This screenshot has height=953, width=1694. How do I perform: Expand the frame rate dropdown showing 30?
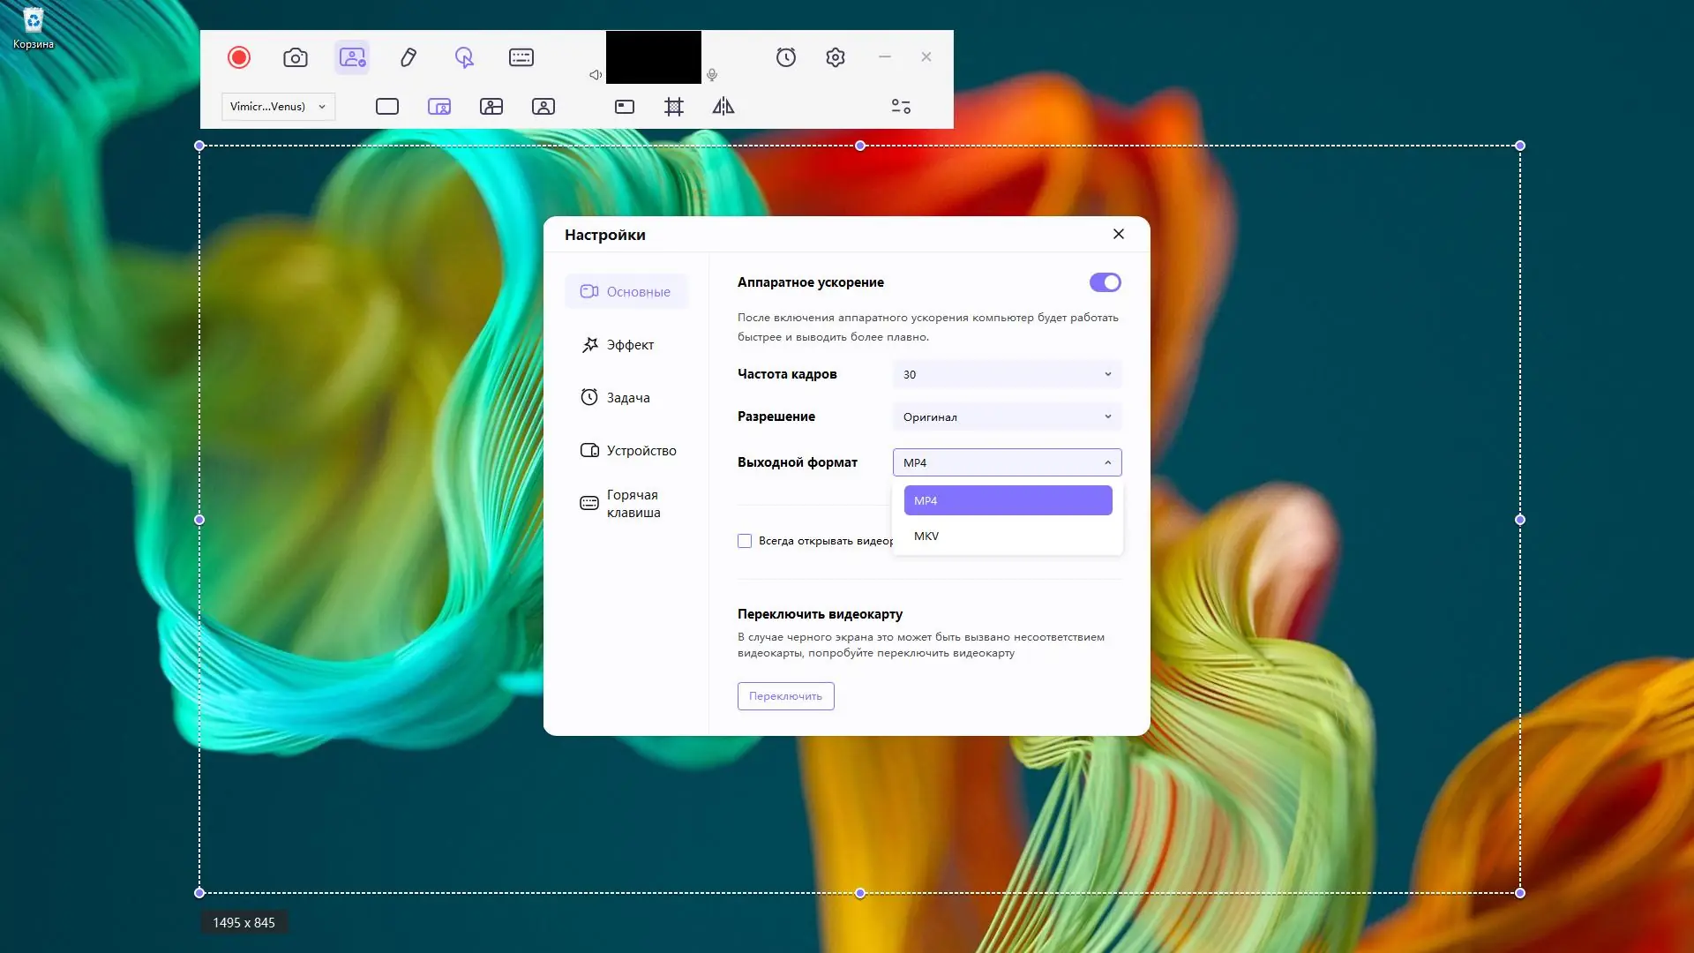point(1007,374)
